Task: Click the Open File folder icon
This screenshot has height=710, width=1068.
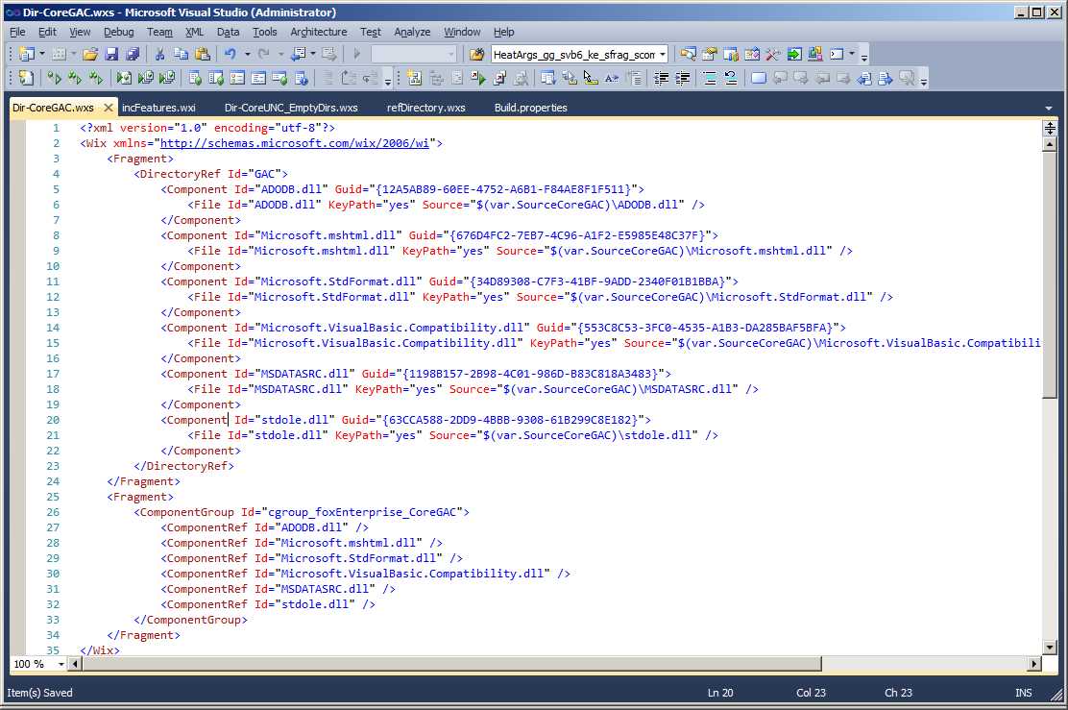Action: 90,54
